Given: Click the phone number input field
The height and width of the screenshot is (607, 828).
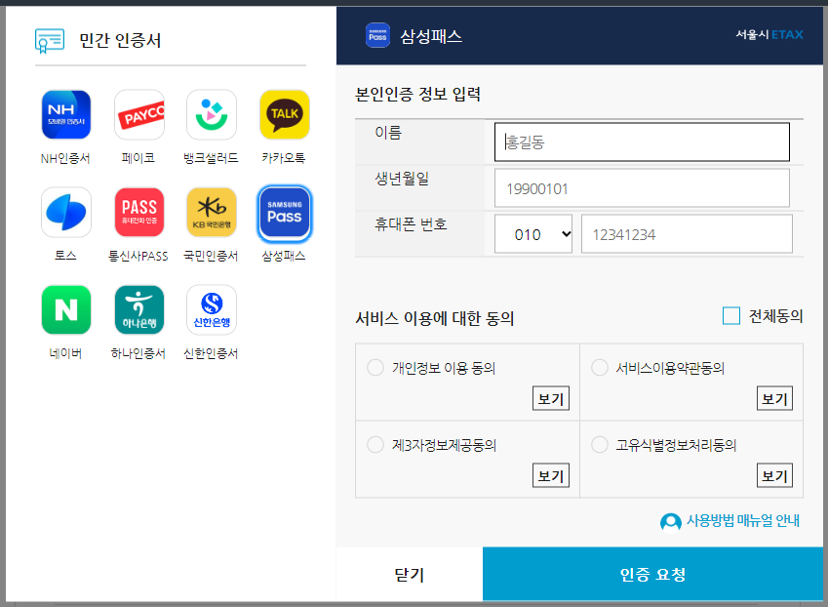Looking at the screenshot, I should 687,234.
